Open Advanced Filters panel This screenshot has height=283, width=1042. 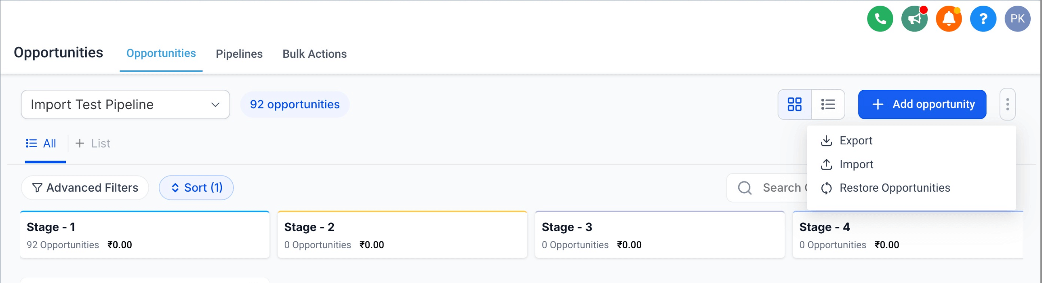(85, 188)
